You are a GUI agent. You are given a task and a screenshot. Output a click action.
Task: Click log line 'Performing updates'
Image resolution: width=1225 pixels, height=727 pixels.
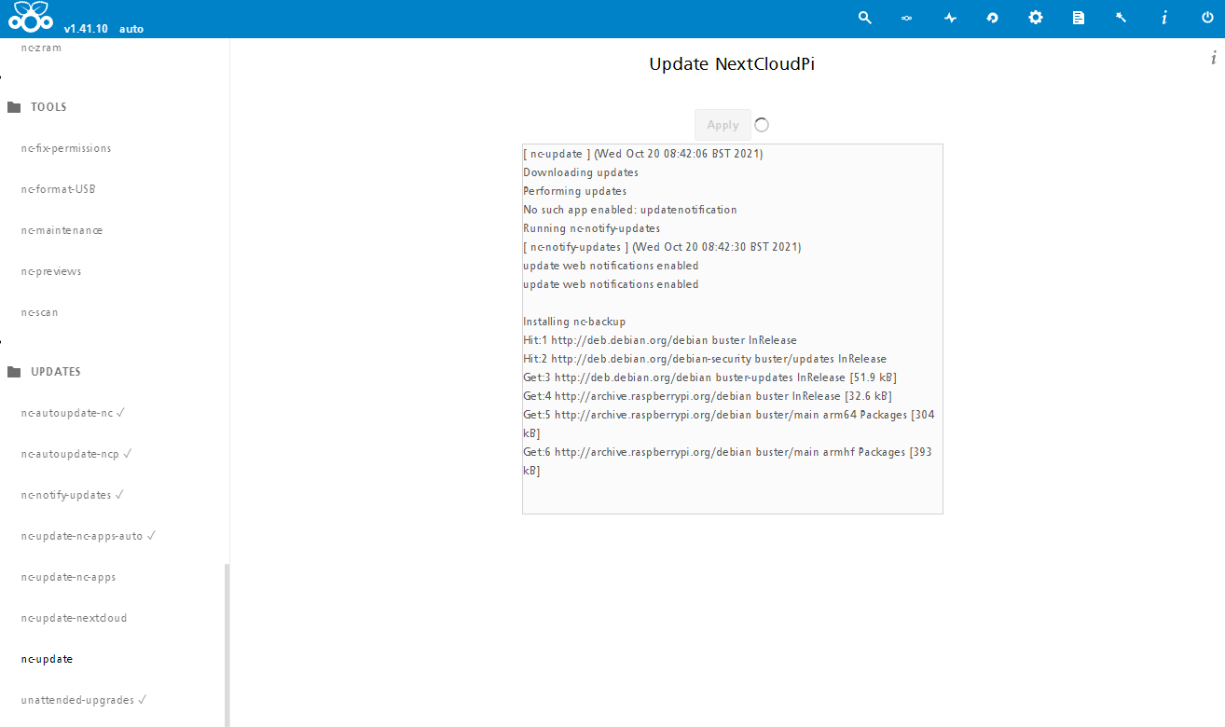tap(575, 191)
